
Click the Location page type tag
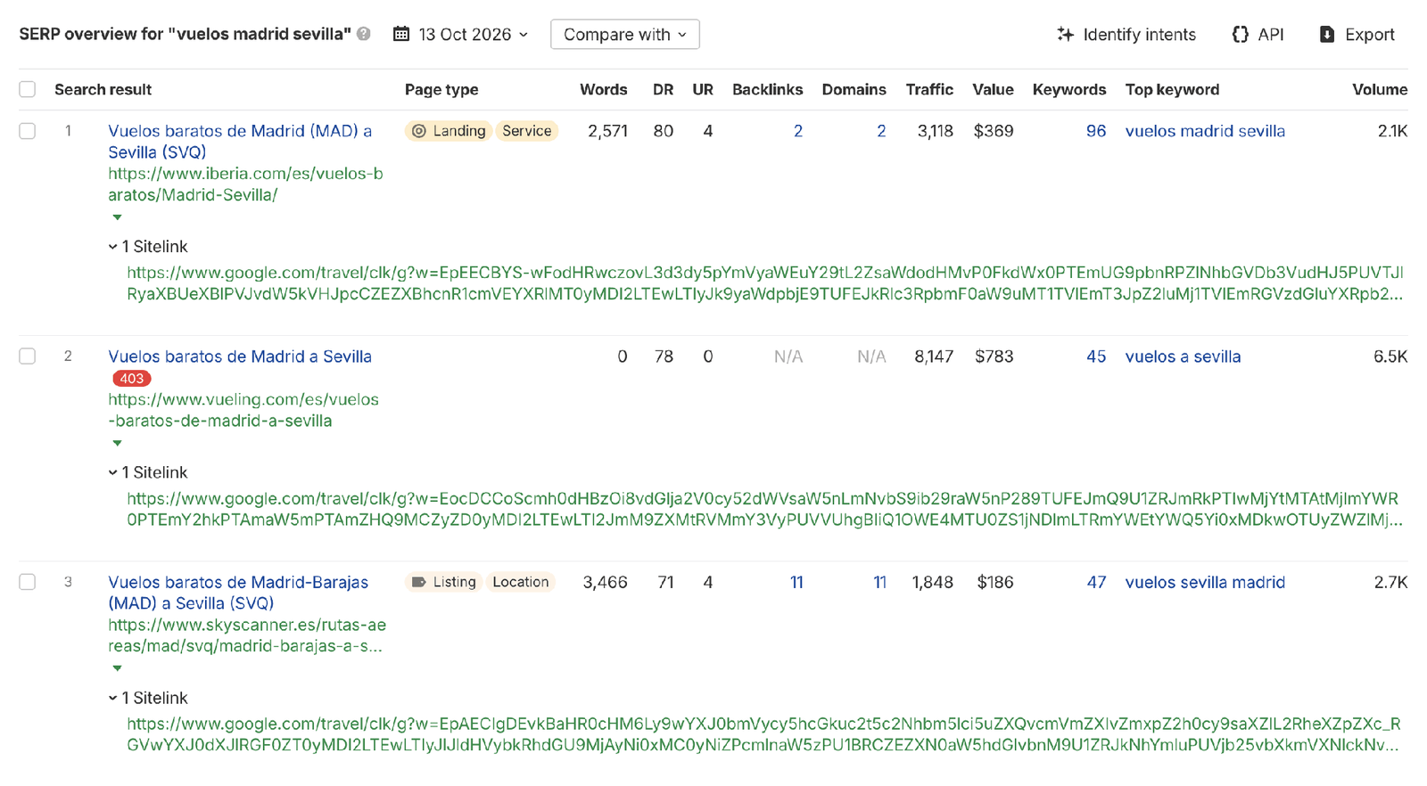521,582
